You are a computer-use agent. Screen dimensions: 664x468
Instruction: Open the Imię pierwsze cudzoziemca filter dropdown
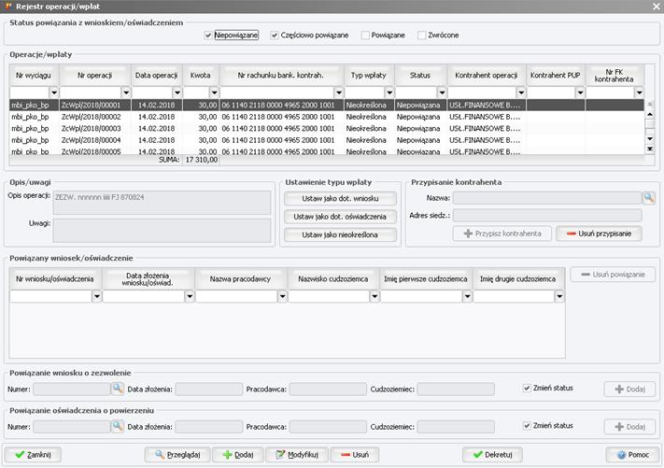point(467,296)
